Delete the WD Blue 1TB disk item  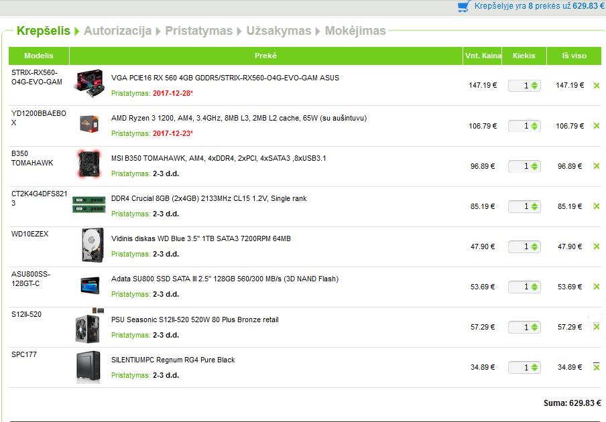click(597, 247)
